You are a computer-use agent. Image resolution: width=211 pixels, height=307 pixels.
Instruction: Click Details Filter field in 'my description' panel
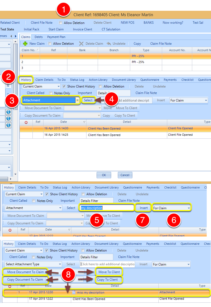pyautogui.click(x=96, y=201)
